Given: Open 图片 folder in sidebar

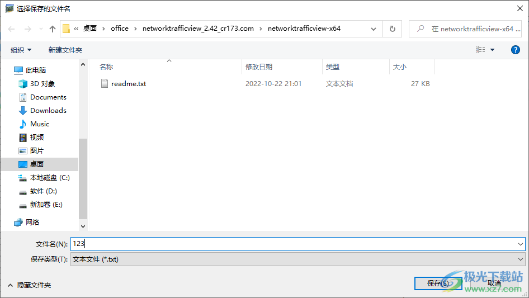Looking at the screenshot, I should [37, 151].
